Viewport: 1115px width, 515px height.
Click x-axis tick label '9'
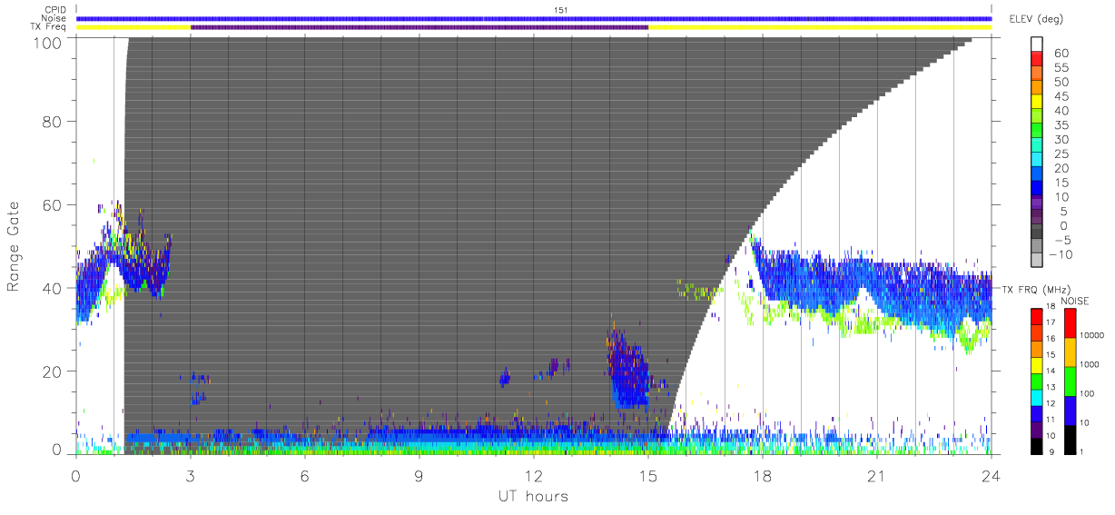[x=419, y=475]
